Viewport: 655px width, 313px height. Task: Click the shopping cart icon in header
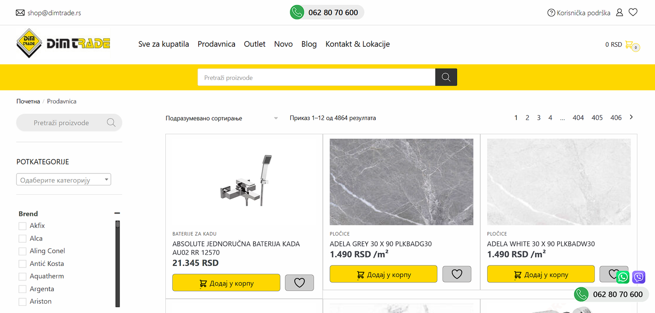[x=630, y=45]
